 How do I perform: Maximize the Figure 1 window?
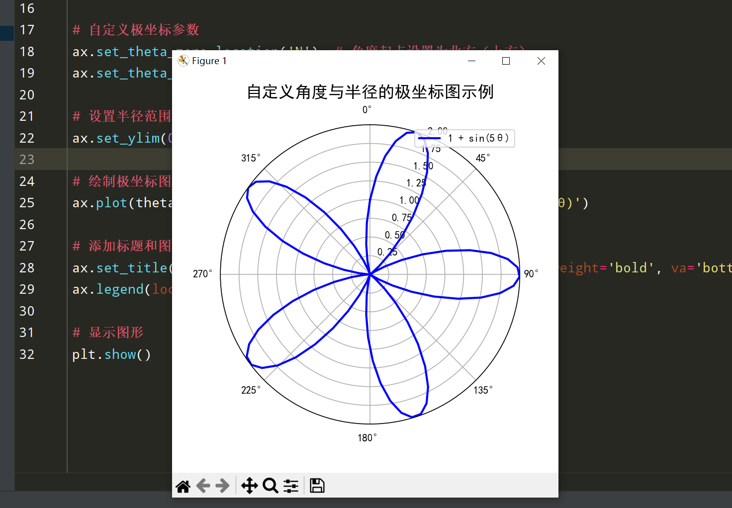click(506, 61)
